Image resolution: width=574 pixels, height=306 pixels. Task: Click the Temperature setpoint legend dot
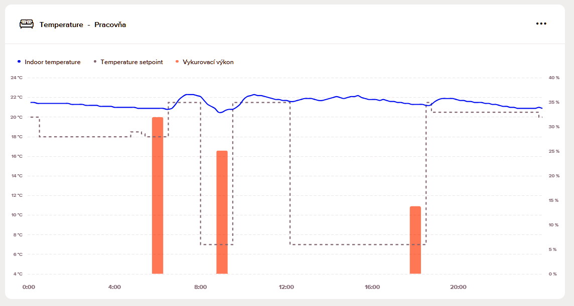point(95,62)
